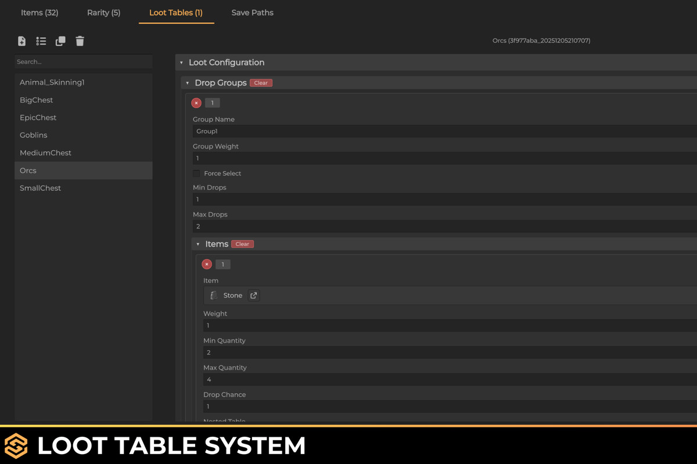Open the Save Paths tab
The height and width of the screenshot is (464, 697).
(x=252, y=12)
